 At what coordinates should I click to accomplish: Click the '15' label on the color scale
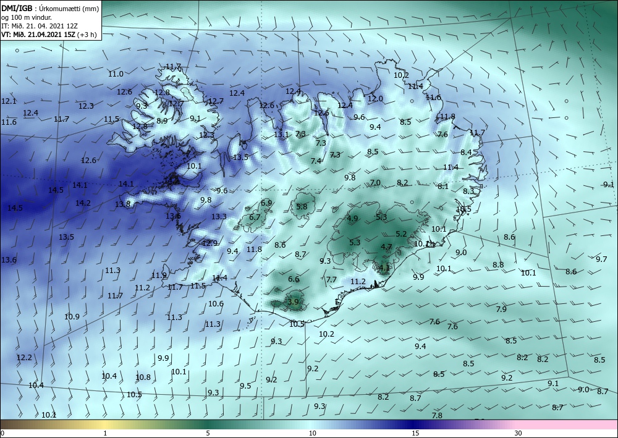[x=415, y=433]
